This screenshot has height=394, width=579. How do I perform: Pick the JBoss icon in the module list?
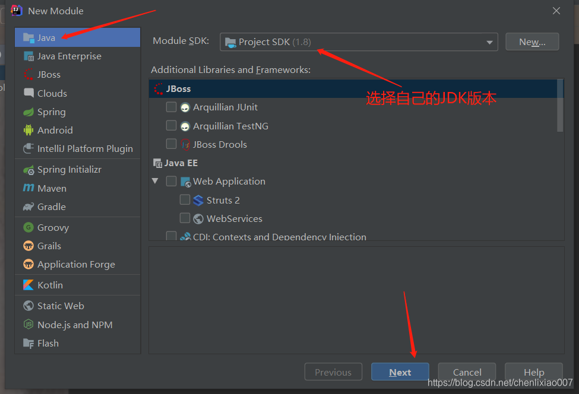(29, 75)
